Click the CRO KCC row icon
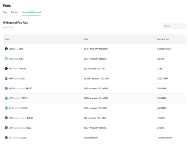The image size is (188, 146). pos(6,128)
